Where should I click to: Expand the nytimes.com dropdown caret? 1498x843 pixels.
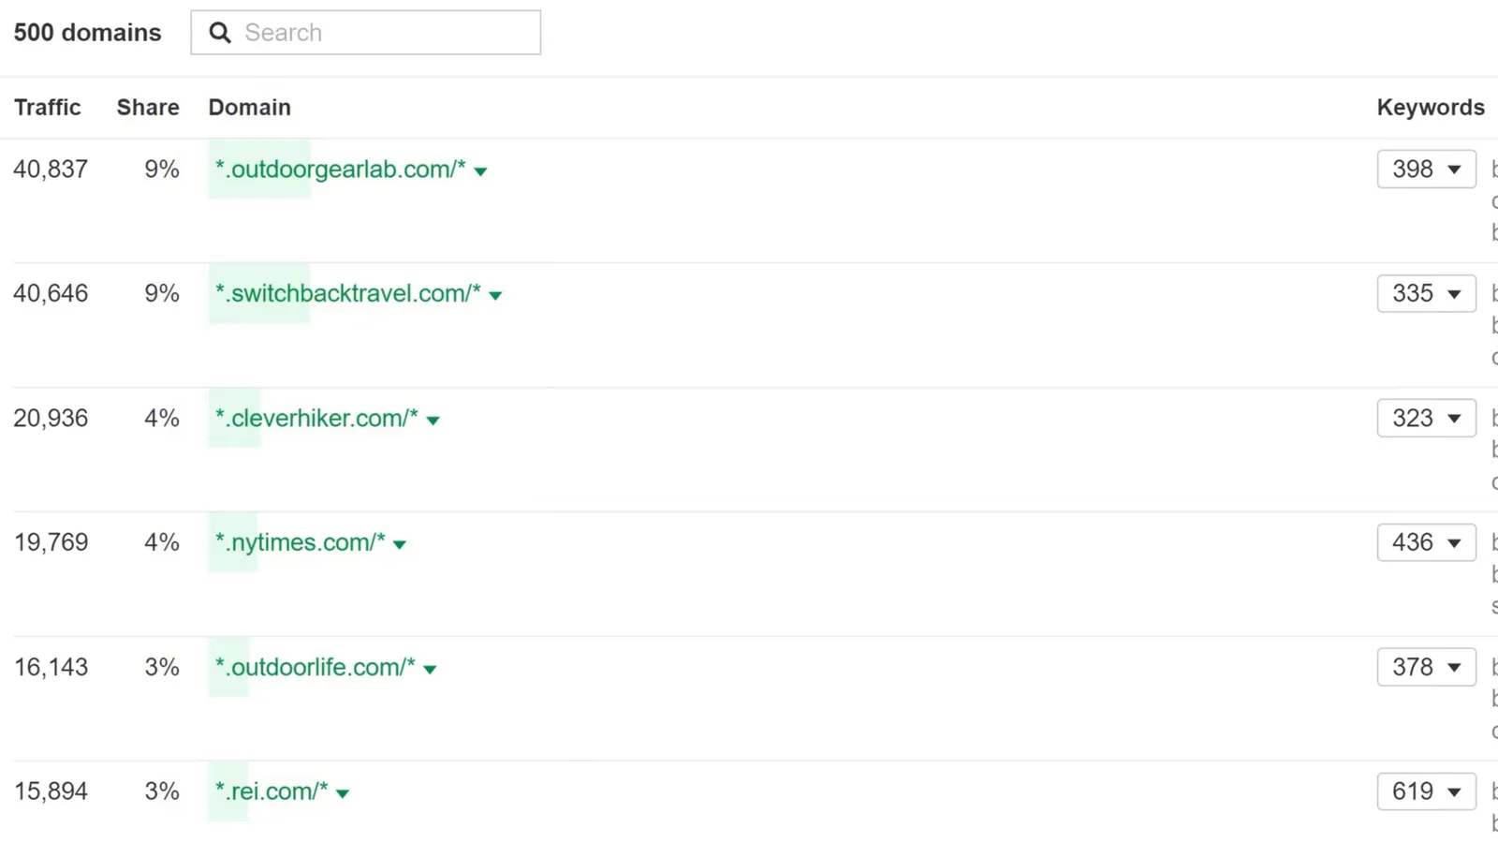(400, 545)
